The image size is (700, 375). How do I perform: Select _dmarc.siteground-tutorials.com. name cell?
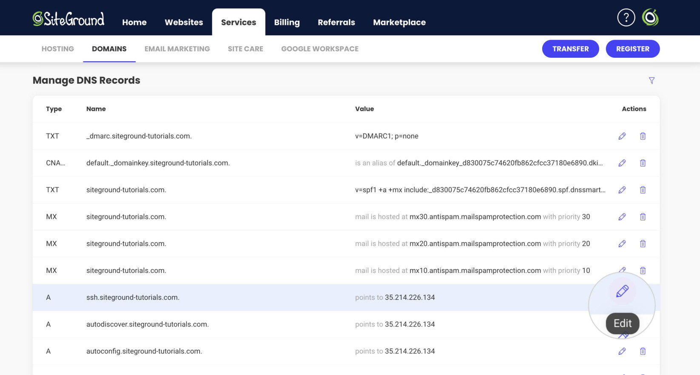[139, 136]
